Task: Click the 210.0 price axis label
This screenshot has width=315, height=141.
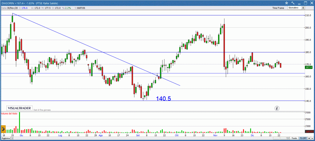Action: (x=308, y=15)
